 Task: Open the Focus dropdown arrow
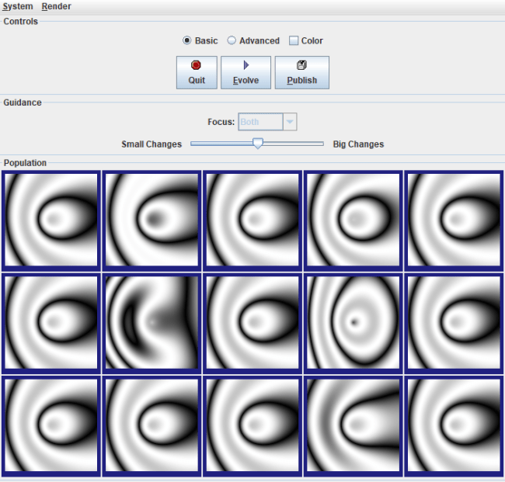(x=290, y=122)
